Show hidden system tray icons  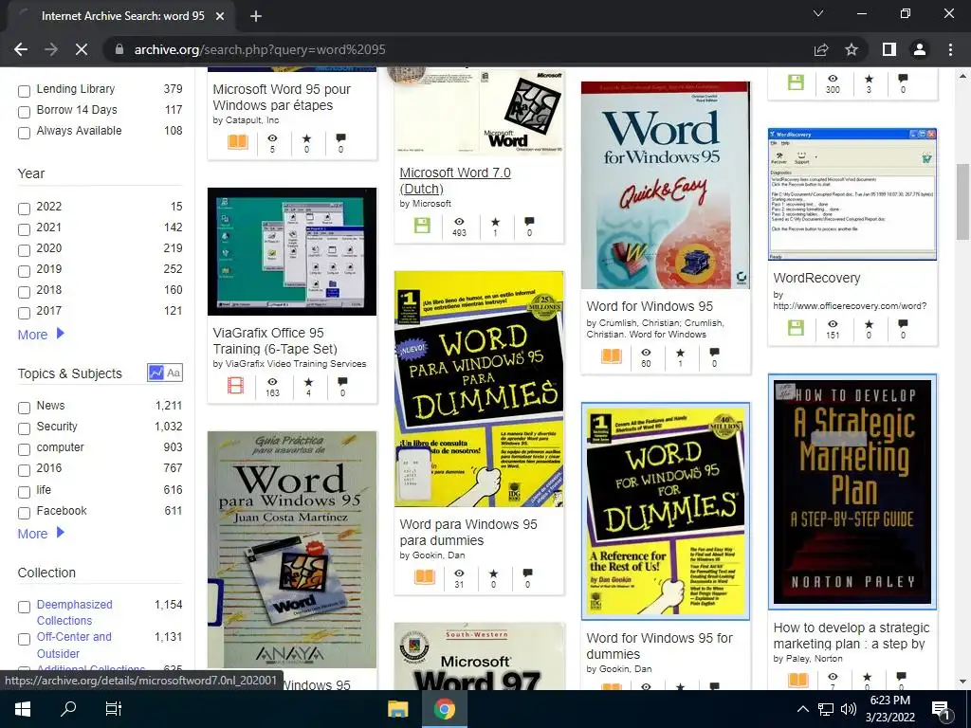point(802,709)
